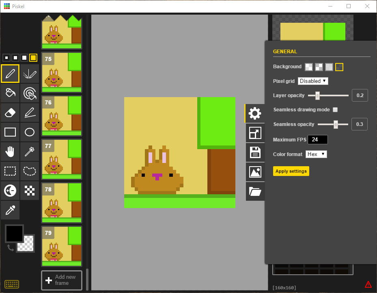Select the Dithering tool
The width and height of the screenshot is (377, 293).
[30, 191]
